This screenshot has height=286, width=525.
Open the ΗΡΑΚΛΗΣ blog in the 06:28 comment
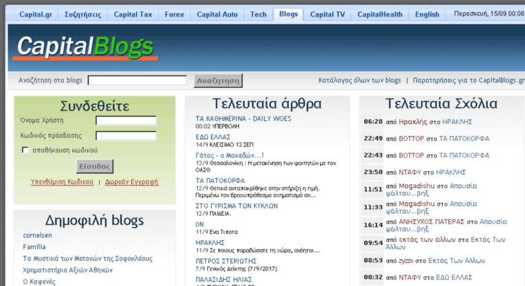[x=457, y=122]
